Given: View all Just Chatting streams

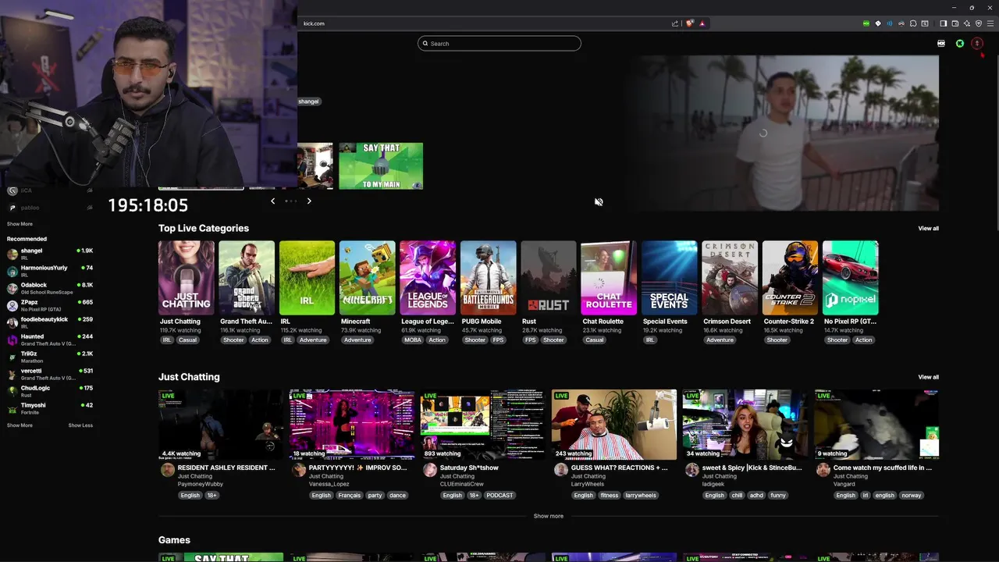Looking at the screenshot, I should pos(928,377).
